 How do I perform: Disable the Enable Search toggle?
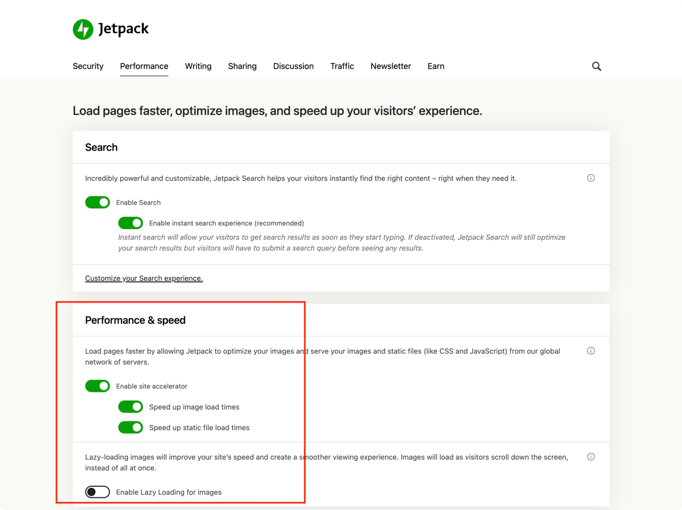98,203
